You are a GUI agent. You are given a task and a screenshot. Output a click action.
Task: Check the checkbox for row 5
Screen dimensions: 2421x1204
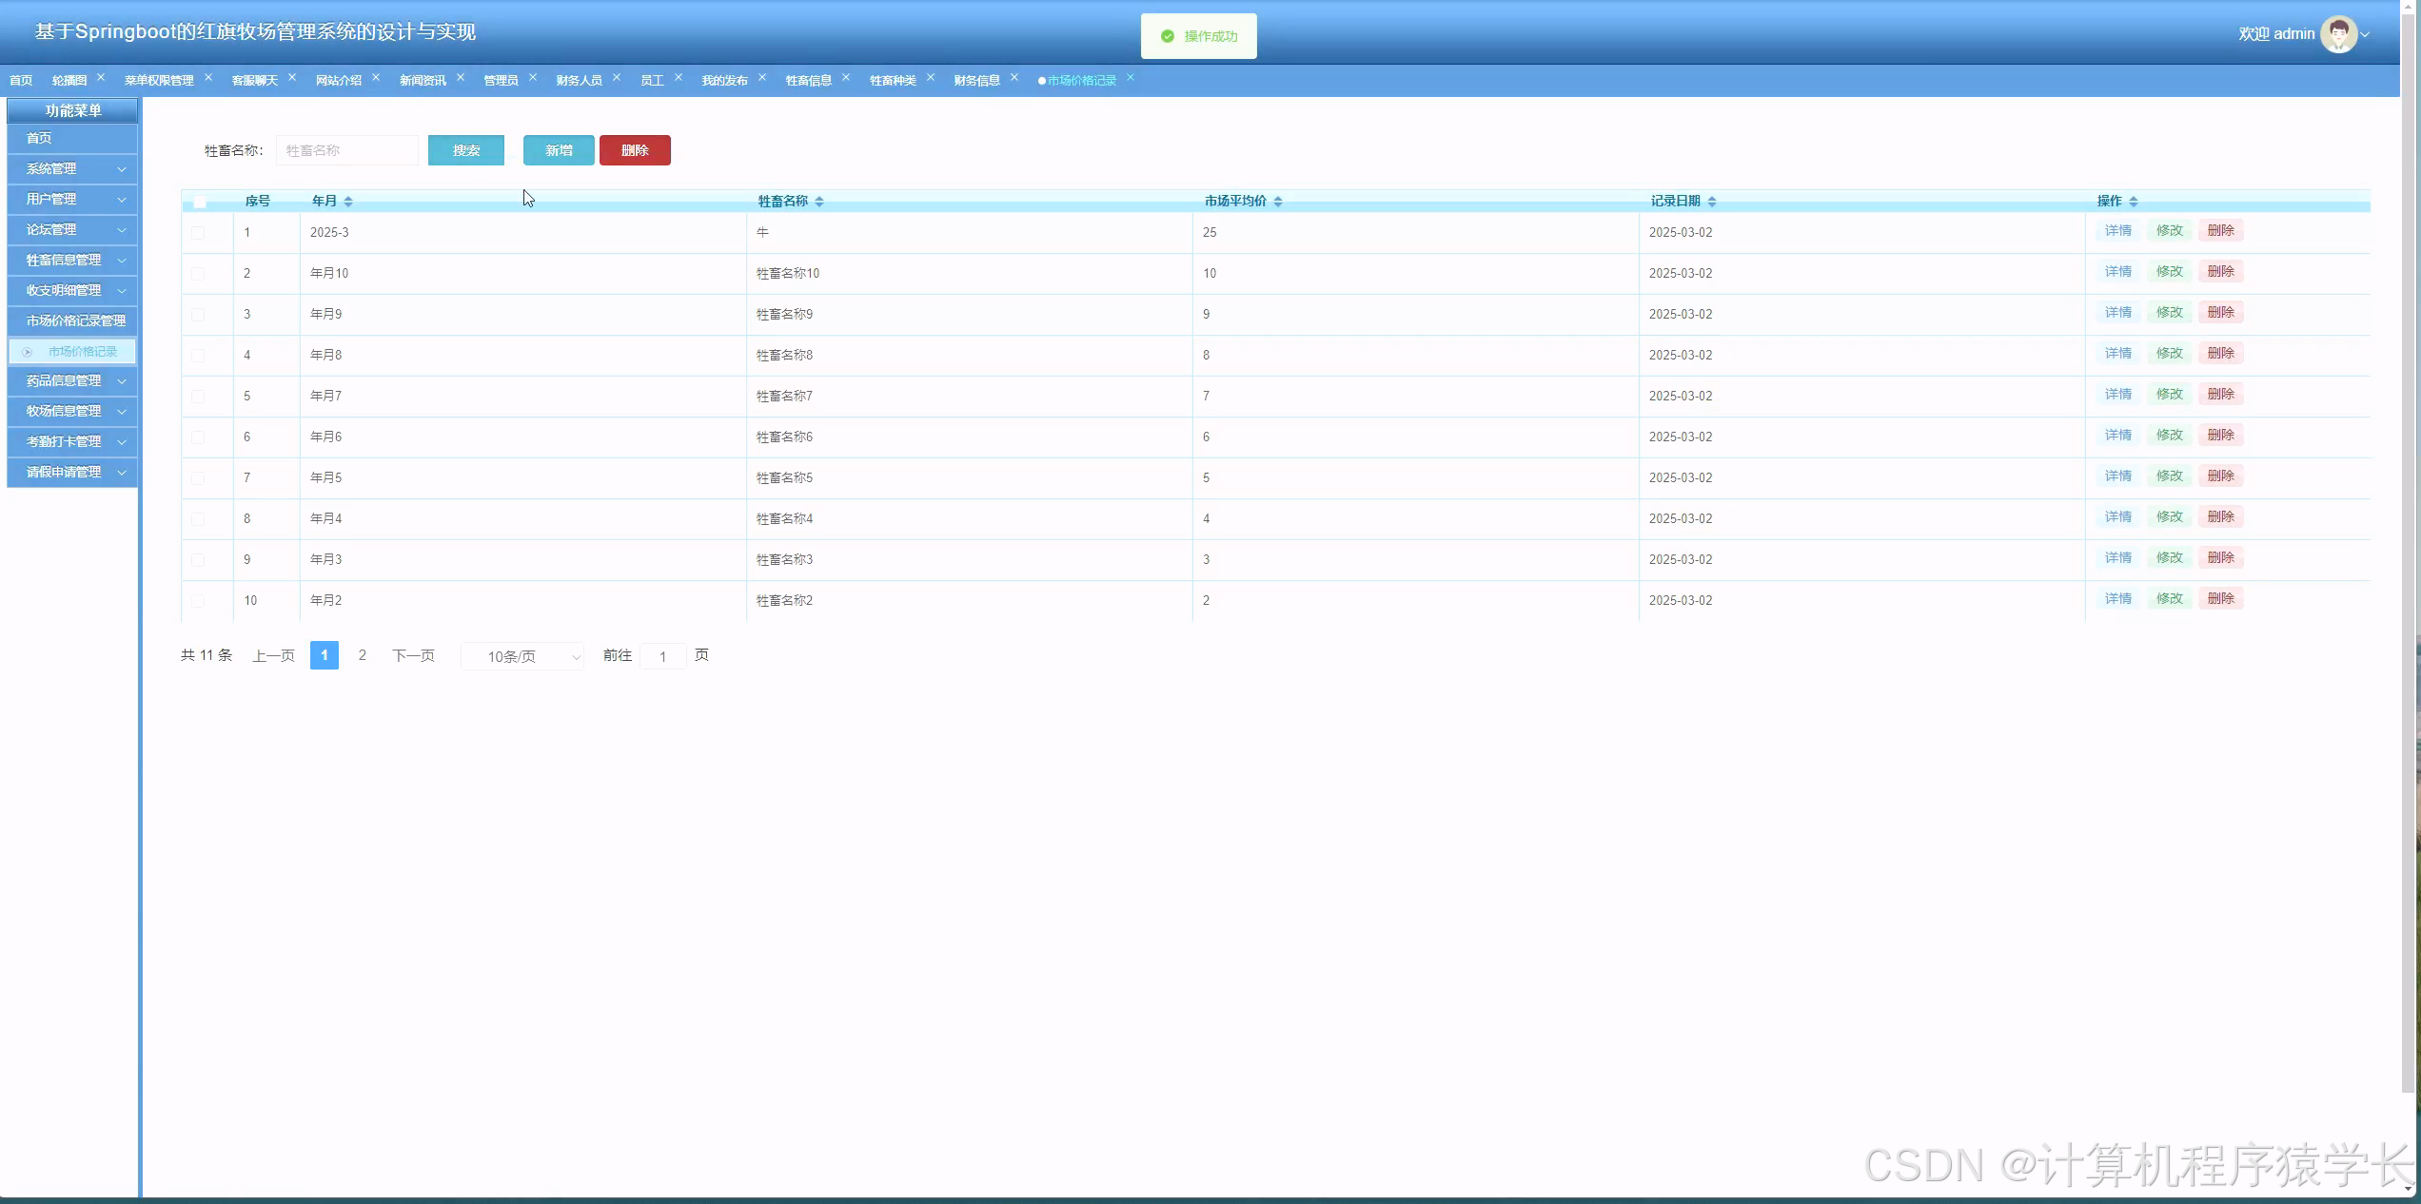tap(198, 397)
